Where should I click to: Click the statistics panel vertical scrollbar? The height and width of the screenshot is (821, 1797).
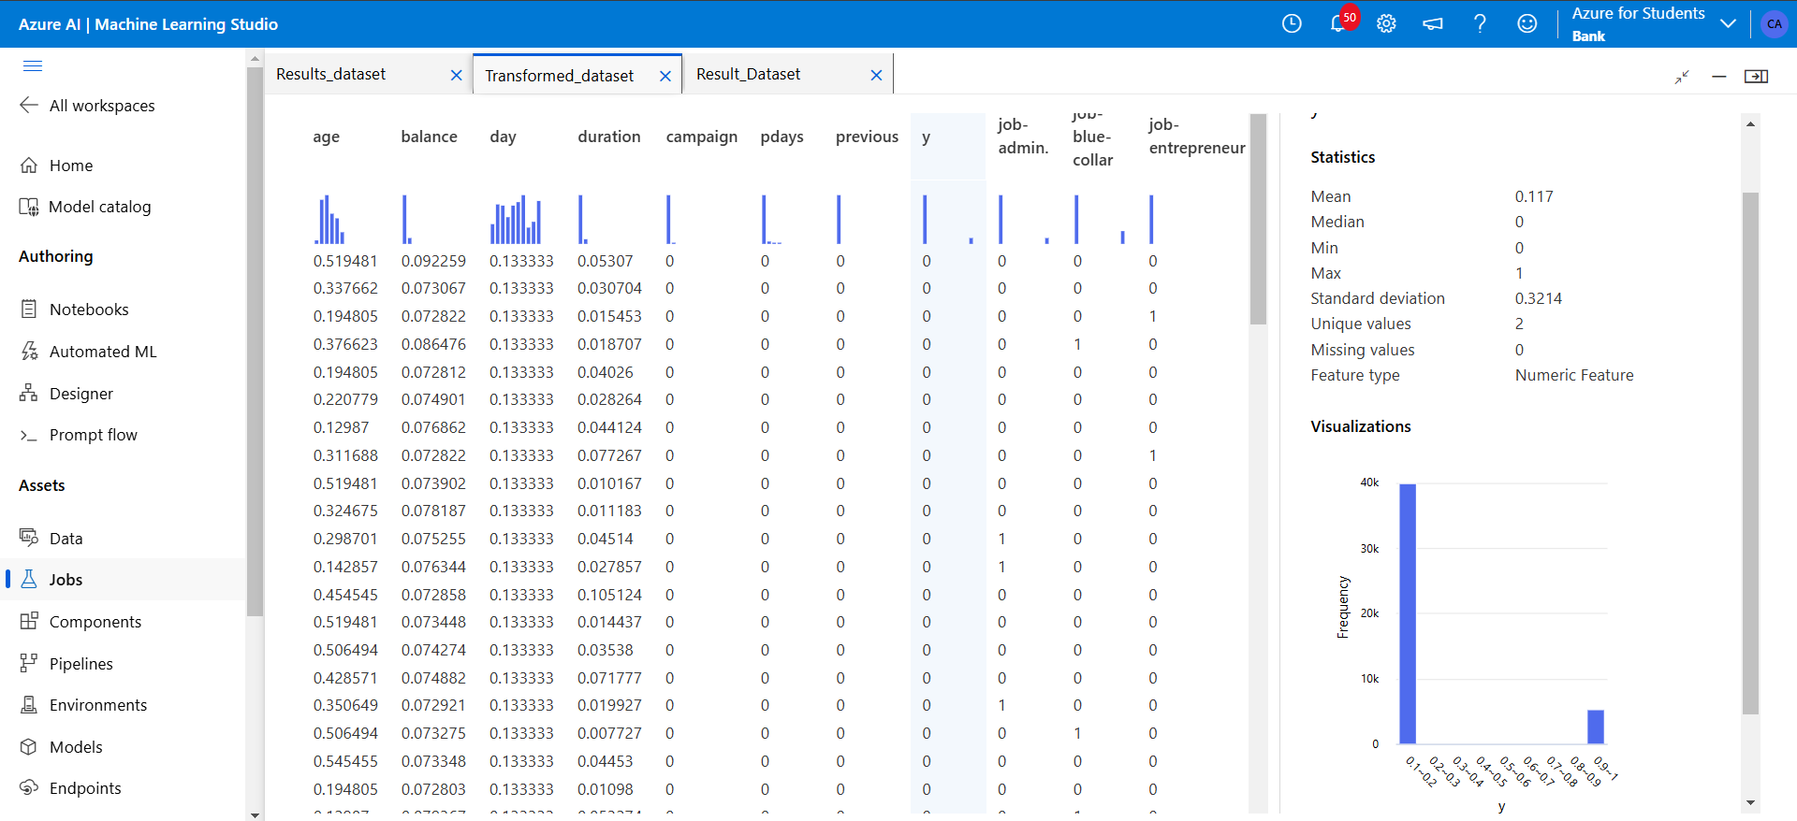[1750, 453]
